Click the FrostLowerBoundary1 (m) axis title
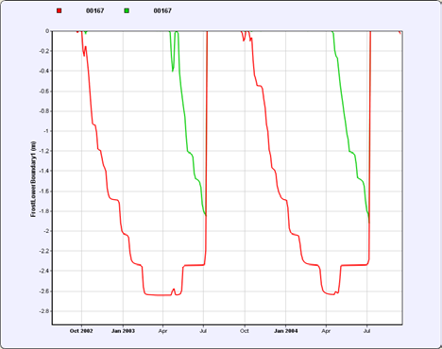This screenshot has width=442, height=349. 33,179
